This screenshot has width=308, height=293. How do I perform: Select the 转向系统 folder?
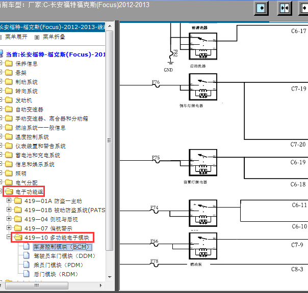click(27, 91)
